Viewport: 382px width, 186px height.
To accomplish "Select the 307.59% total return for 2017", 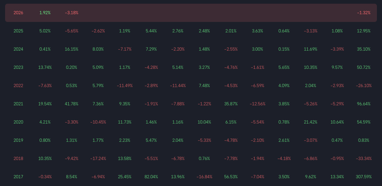I will [364, 177].
